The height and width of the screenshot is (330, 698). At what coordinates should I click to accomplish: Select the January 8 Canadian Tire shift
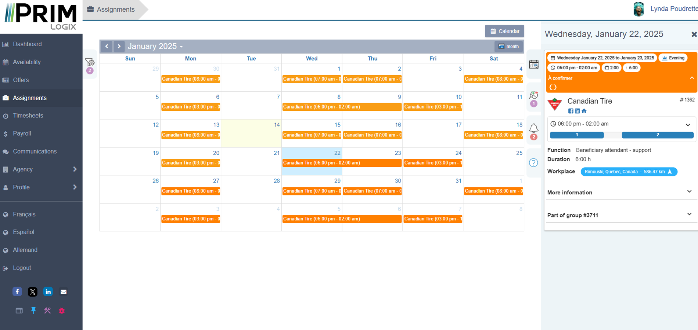[342, 107]
